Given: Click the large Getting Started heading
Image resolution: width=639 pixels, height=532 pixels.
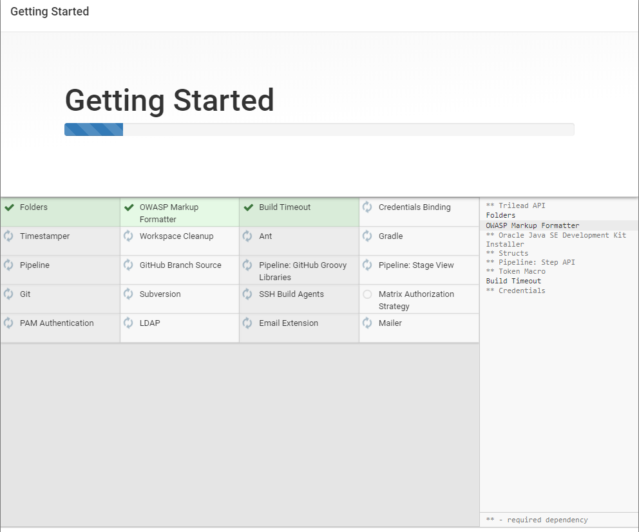Looking at the screenshot, I should [169, 100].
